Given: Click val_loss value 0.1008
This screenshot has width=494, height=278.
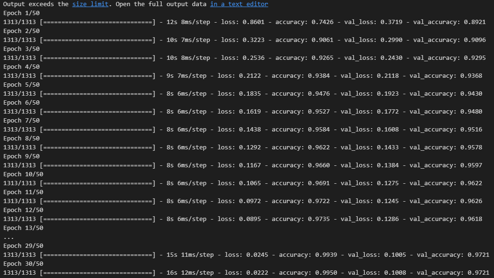Looking at the screenshot, I should 395,273.
